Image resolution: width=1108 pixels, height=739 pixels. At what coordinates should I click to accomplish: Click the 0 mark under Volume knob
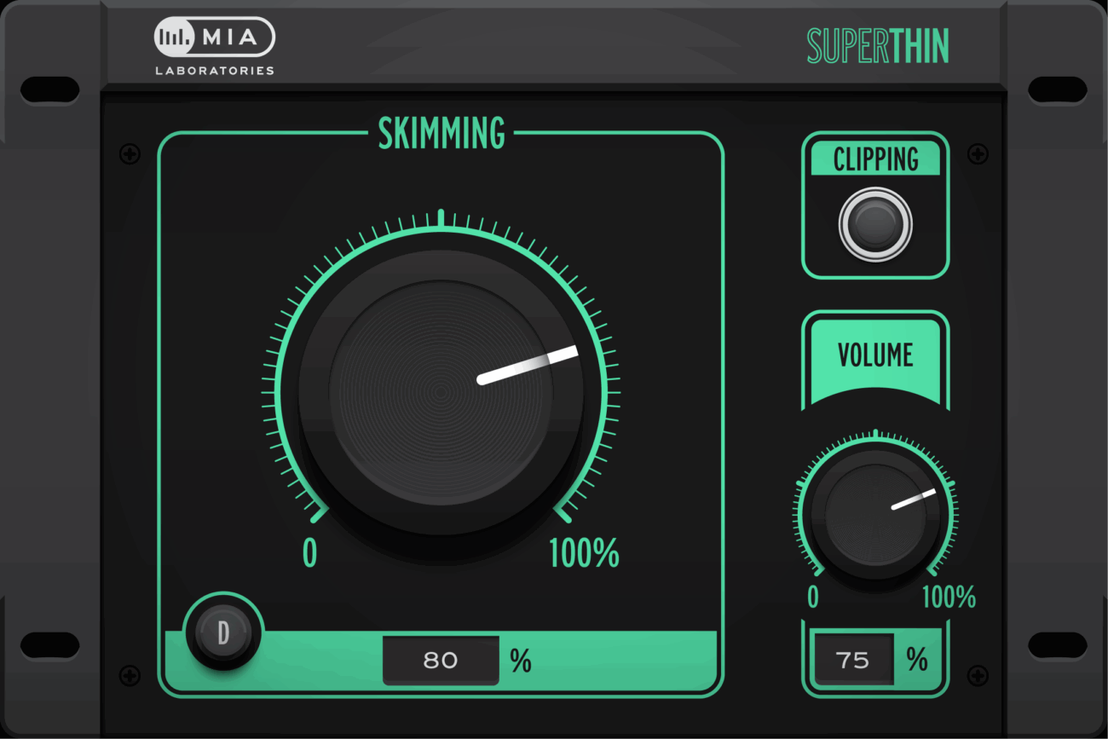point(812,598)
